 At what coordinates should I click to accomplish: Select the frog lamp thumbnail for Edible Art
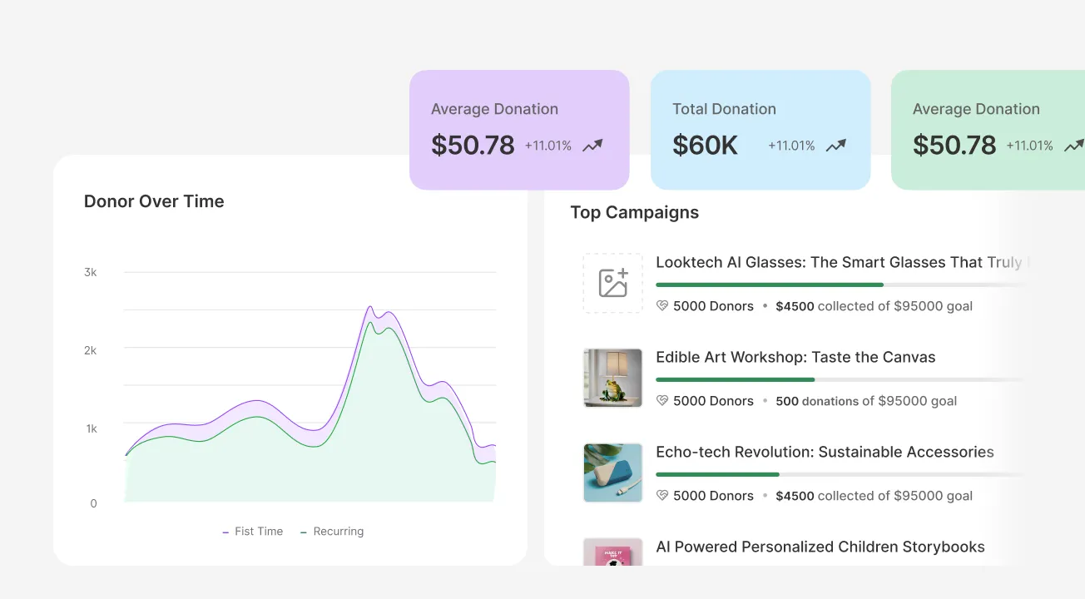613,378
